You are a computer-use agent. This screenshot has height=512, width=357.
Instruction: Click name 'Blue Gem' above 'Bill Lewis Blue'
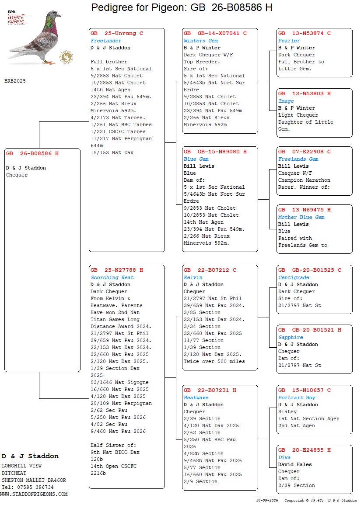coord(196,159)
